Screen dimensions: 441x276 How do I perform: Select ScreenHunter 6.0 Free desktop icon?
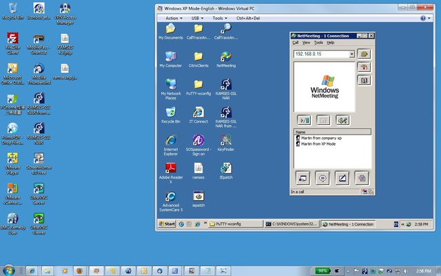pos(39,164)
